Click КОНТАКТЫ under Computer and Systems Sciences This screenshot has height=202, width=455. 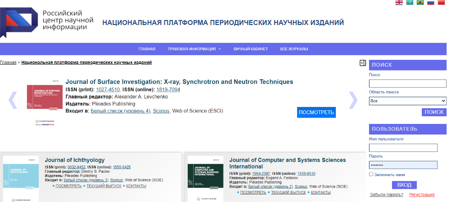pyautogui.click(x=321, y=192)
